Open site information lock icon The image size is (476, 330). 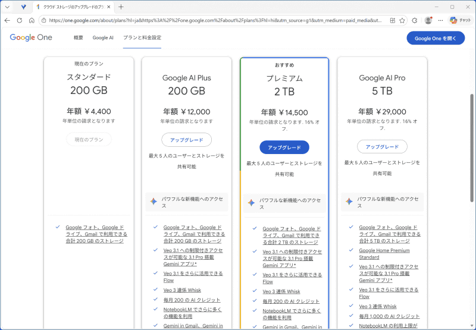[44, 20]
